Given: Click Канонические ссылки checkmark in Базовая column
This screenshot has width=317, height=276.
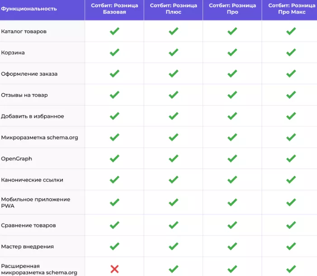Looking at the screenshot, I should [x=114, y=180].
